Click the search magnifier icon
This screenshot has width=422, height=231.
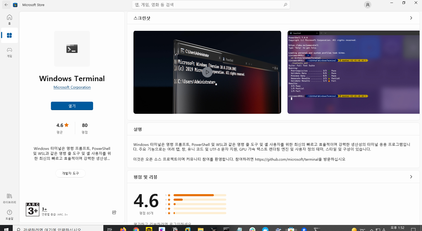pyautogui.click(x=285, y=5)
